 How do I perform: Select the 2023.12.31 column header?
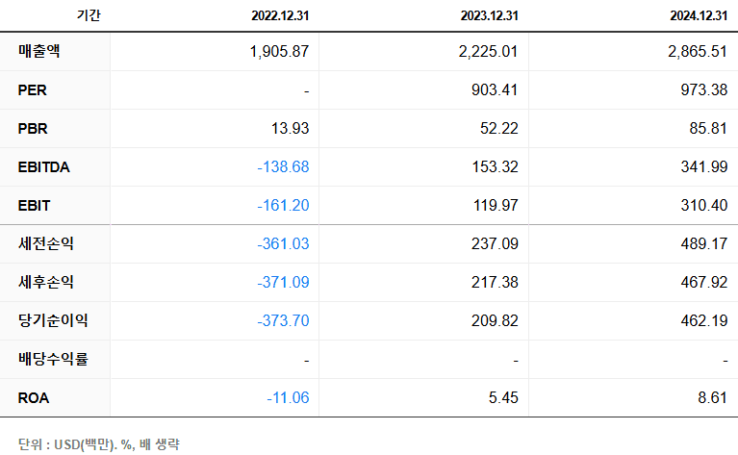point(490,15)
